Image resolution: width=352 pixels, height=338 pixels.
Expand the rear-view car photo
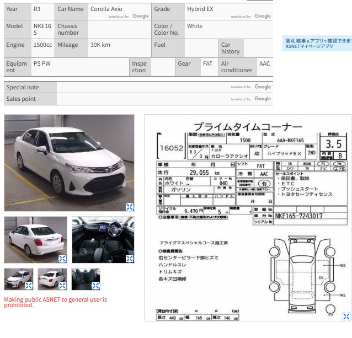point(62,259)
